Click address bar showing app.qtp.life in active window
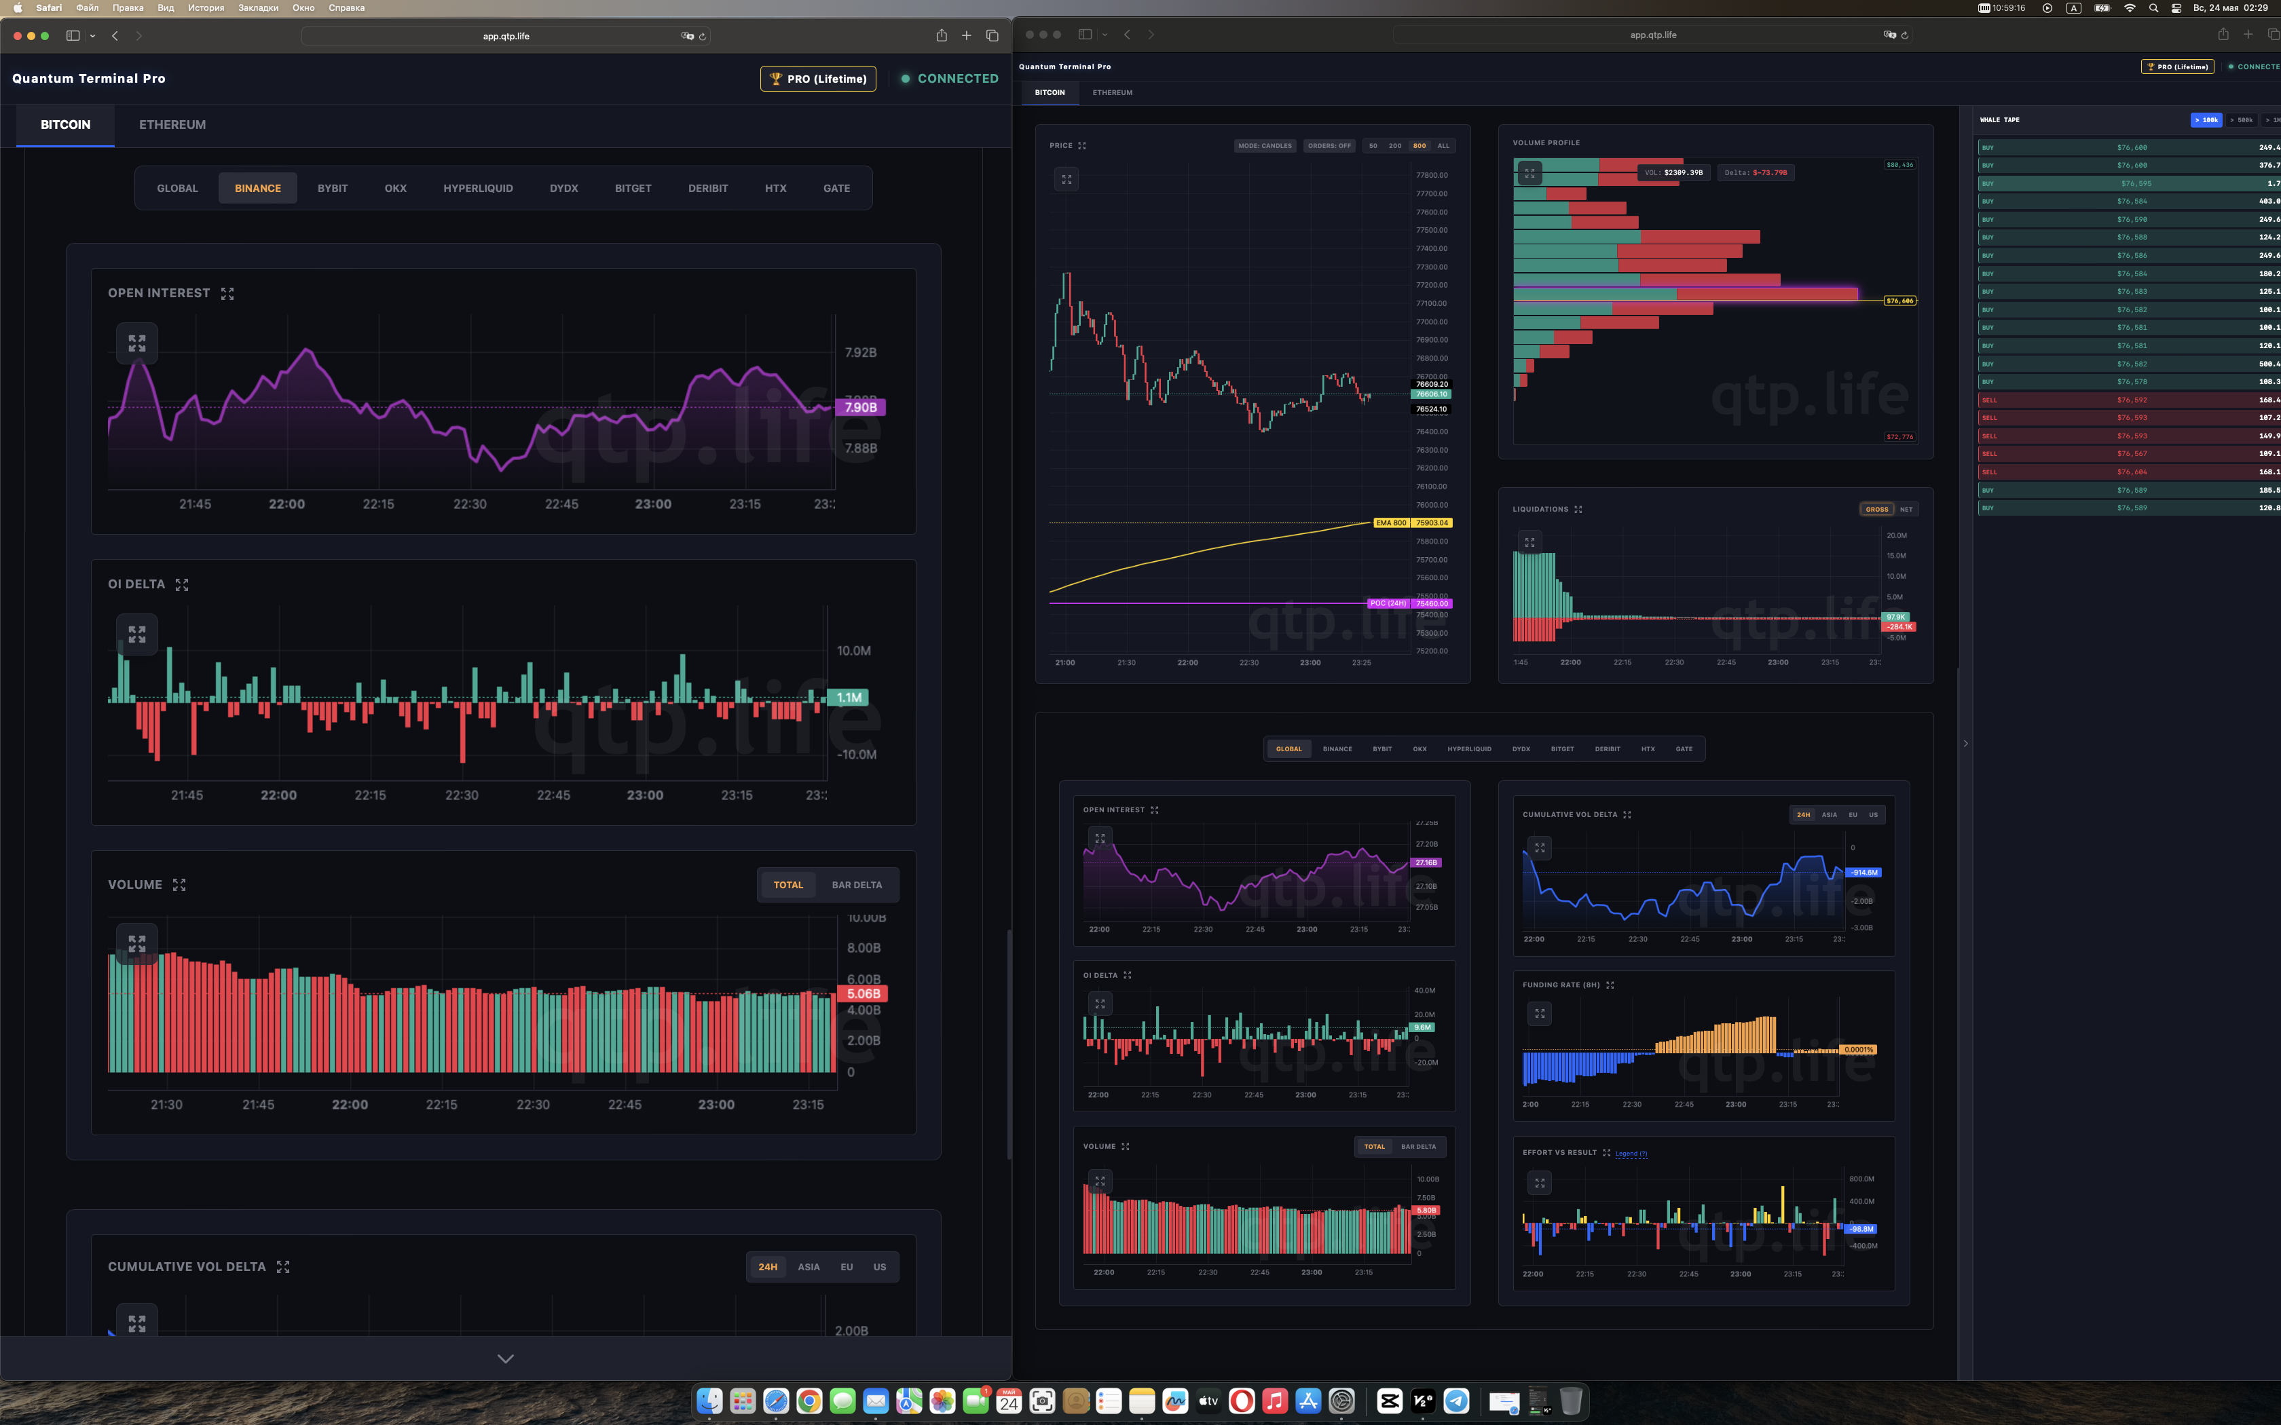The height and width of the screenshot is (1425, 2281). pos(506,36)
